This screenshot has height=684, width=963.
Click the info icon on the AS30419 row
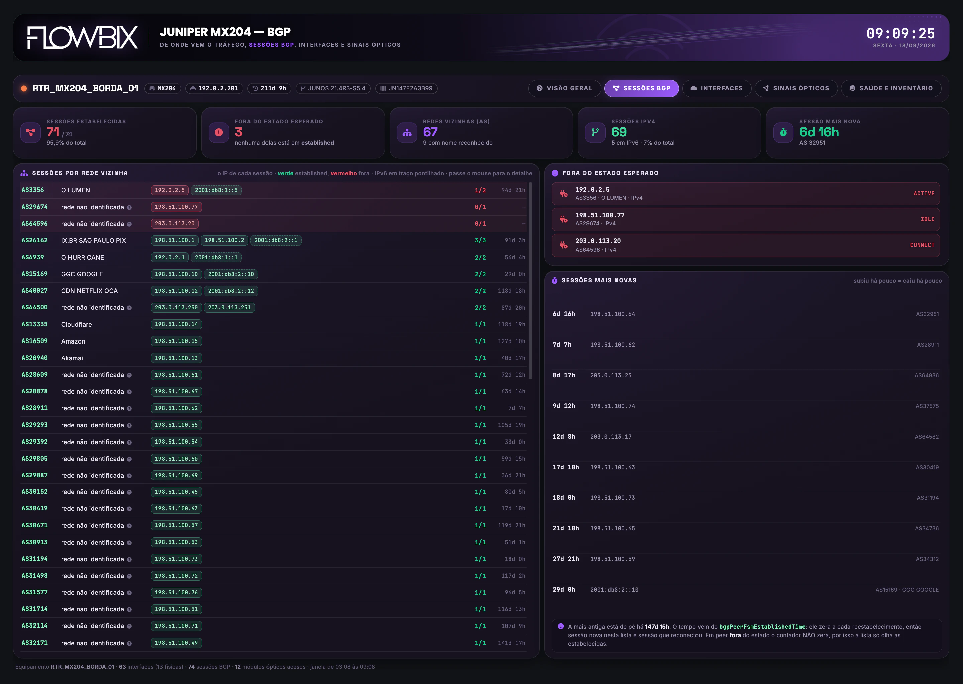pos(129,509)
